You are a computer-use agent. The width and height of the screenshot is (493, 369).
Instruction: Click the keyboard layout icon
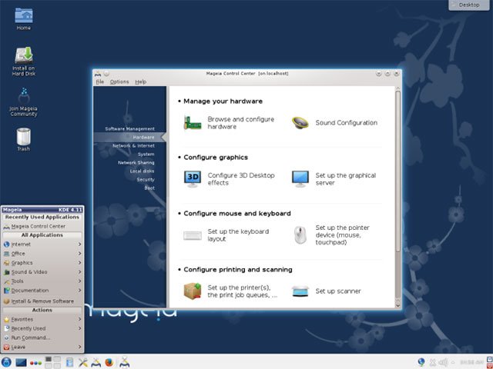pos(193,235)
